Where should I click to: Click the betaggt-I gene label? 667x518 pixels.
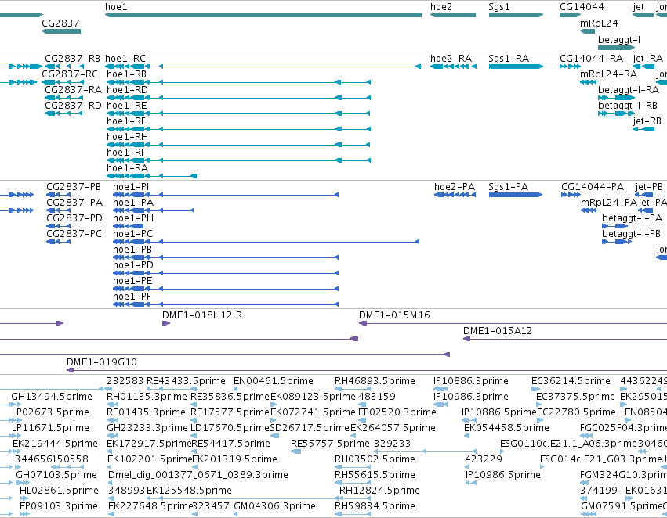click(619, 40)
